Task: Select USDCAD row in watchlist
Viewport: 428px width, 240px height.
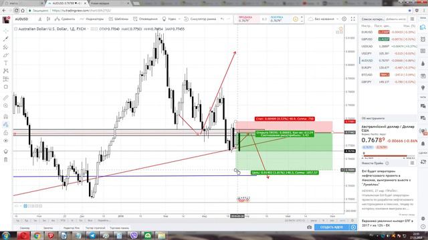Action: pos(388,46)
